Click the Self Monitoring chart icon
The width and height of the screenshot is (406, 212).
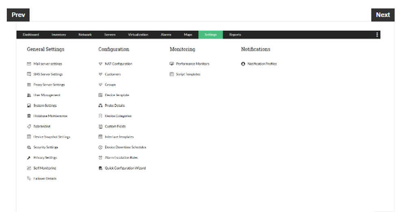coord(29,168)
